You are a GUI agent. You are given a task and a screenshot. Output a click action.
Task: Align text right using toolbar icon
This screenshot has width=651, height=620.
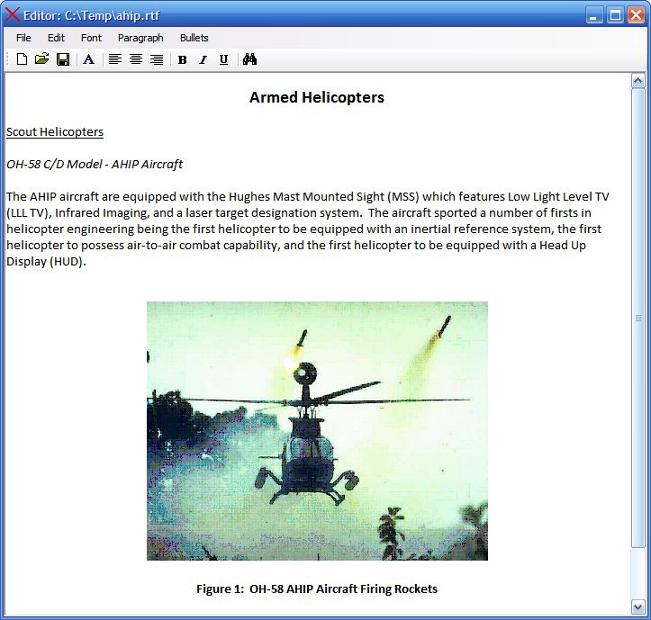click(157, 59)
